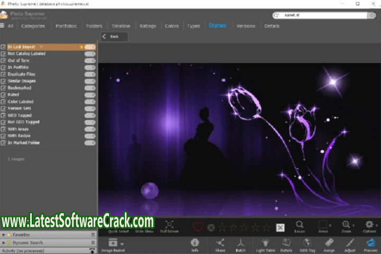Click the States tab
381x254 pixels.
pos(217,25)
